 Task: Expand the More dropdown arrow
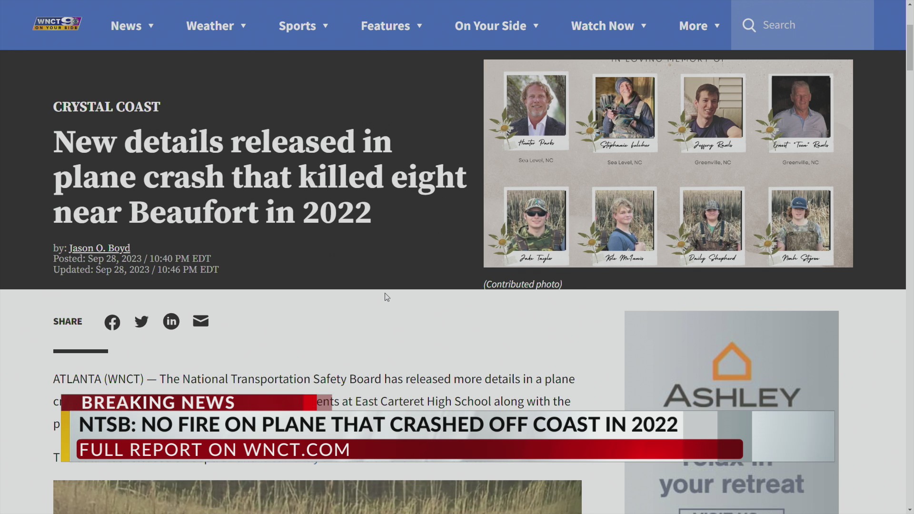point(717,26)
